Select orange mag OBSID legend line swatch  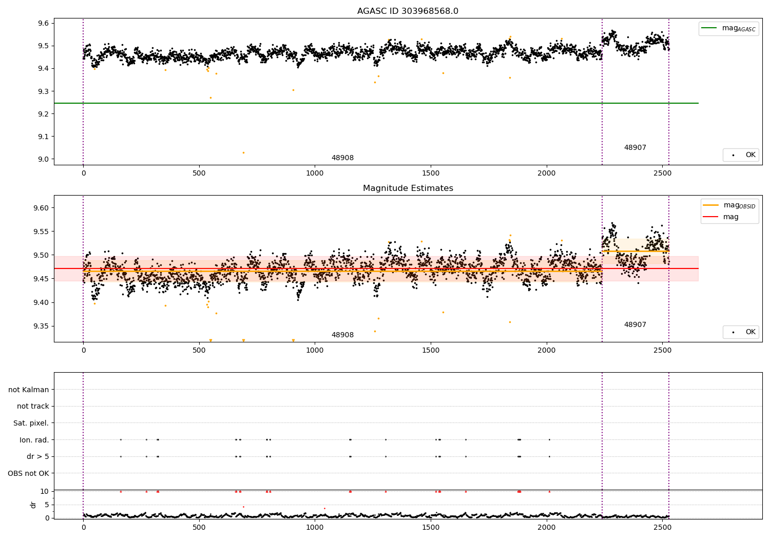(x=711, y=205)
